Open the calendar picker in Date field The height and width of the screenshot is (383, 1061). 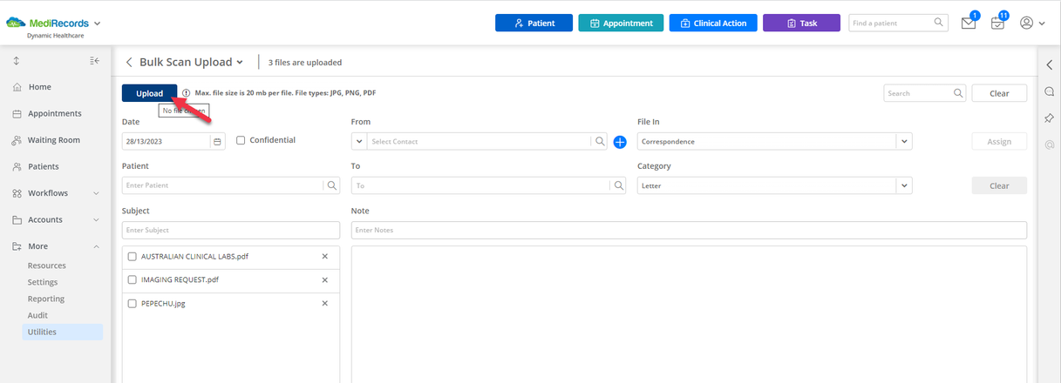[218, 141]
